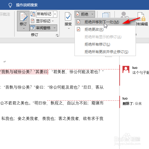Select 拒绝所有修订(L) menu entry
The width and height of the screenshot is (149, 149).
[x=105, y=44]
